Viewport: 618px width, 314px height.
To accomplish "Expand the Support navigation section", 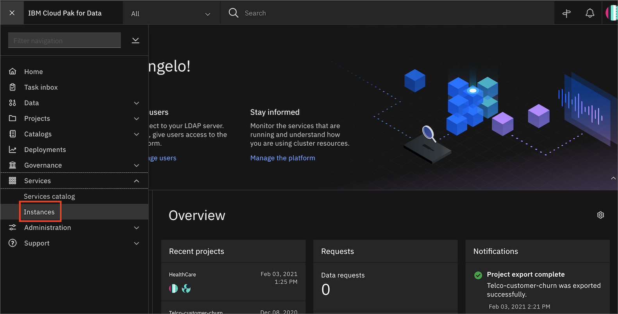I will 136,243.
